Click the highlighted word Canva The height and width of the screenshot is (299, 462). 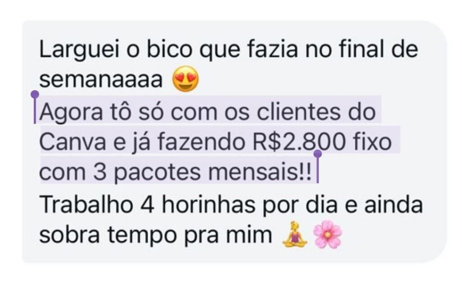coord(73,142)
